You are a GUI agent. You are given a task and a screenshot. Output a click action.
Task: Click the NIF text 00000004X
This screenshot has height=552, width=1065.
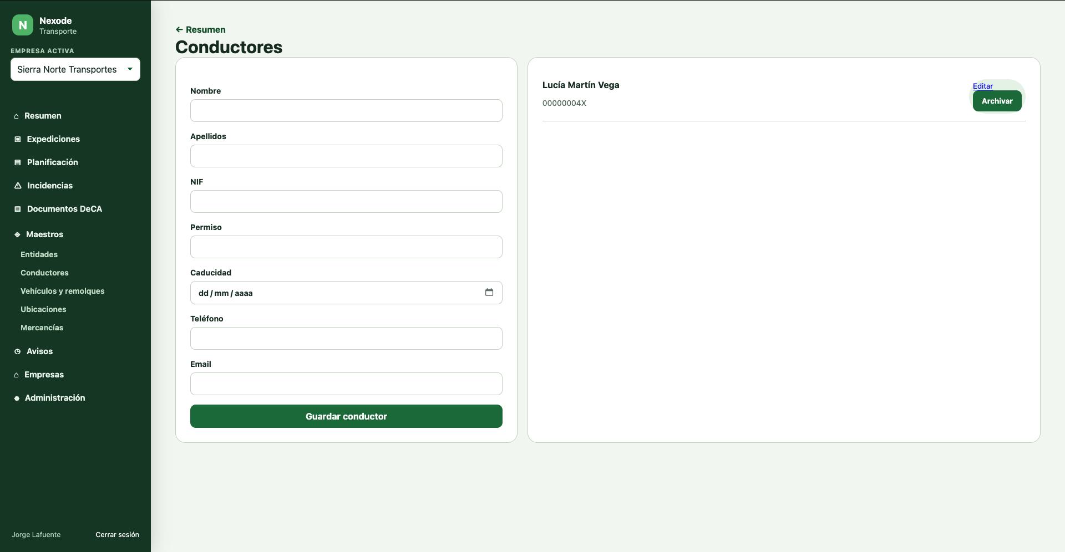(x=564, y=103)
